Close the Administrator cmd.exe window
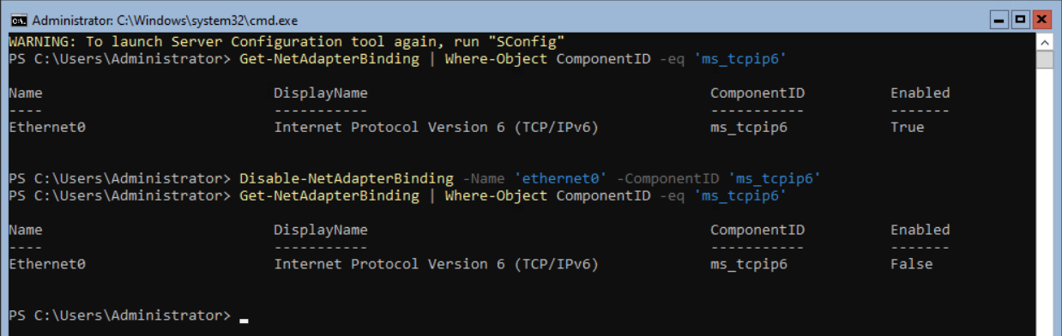Viewport: 1062px width, 336px height. point(1041,19)
